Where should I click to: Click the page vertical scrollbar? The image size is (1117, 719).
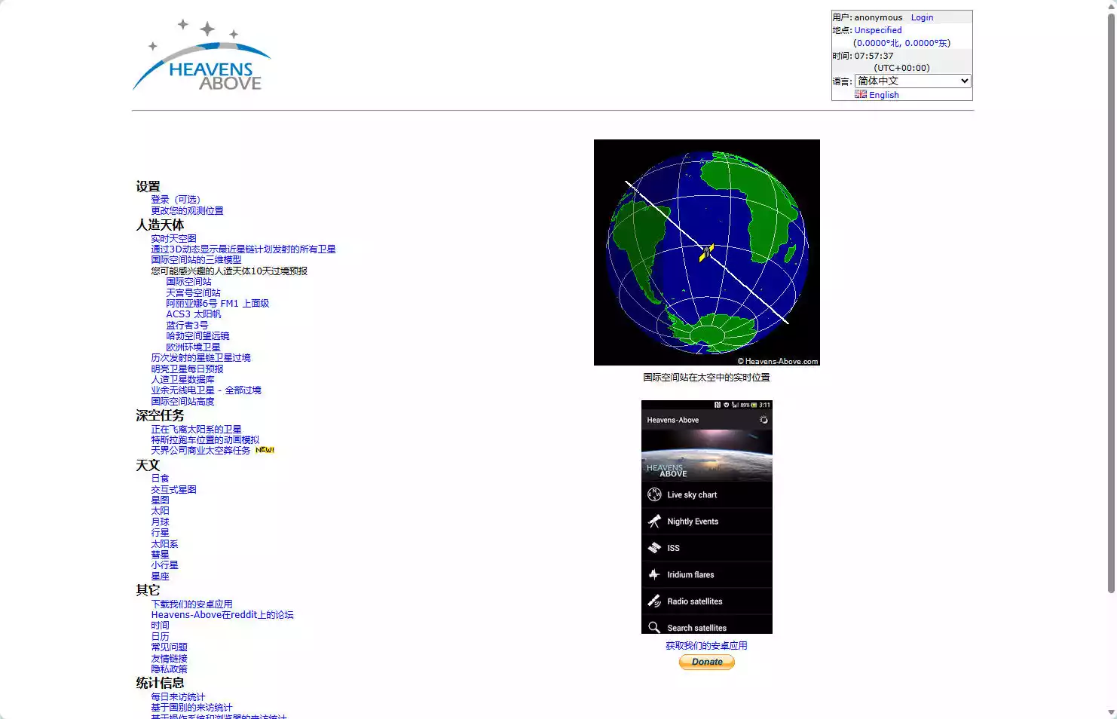pos(1111,301)
